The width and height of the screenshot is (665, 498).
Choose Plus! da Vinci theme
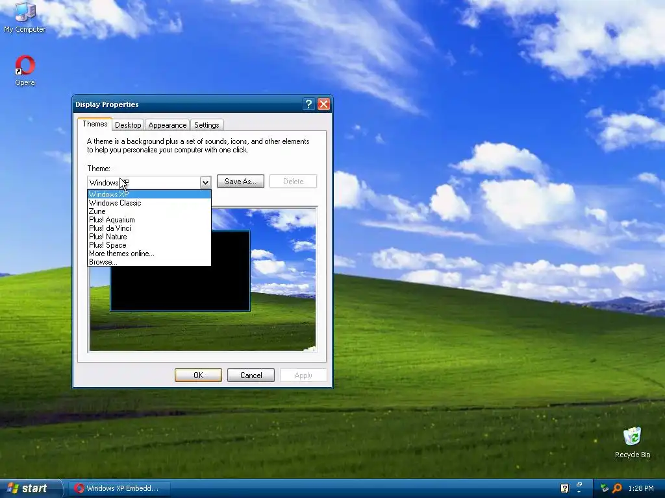[149, 228]
